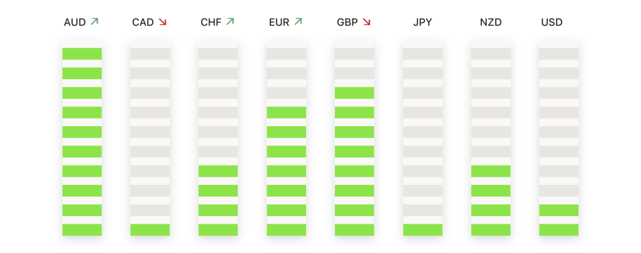Image resolution: width=641 pixels, height=253 pixels.
Task: Select the NZD currency label
Action: 491,22
